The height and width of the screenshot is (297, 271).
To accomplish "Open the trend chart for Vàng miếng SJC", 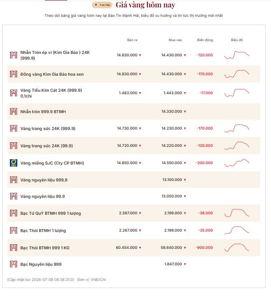I will (x=237, y=163).
